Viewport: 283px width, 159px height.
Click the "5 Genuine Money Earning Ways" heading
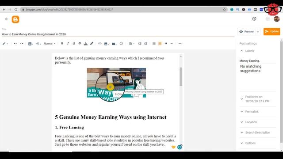[111, 117]
